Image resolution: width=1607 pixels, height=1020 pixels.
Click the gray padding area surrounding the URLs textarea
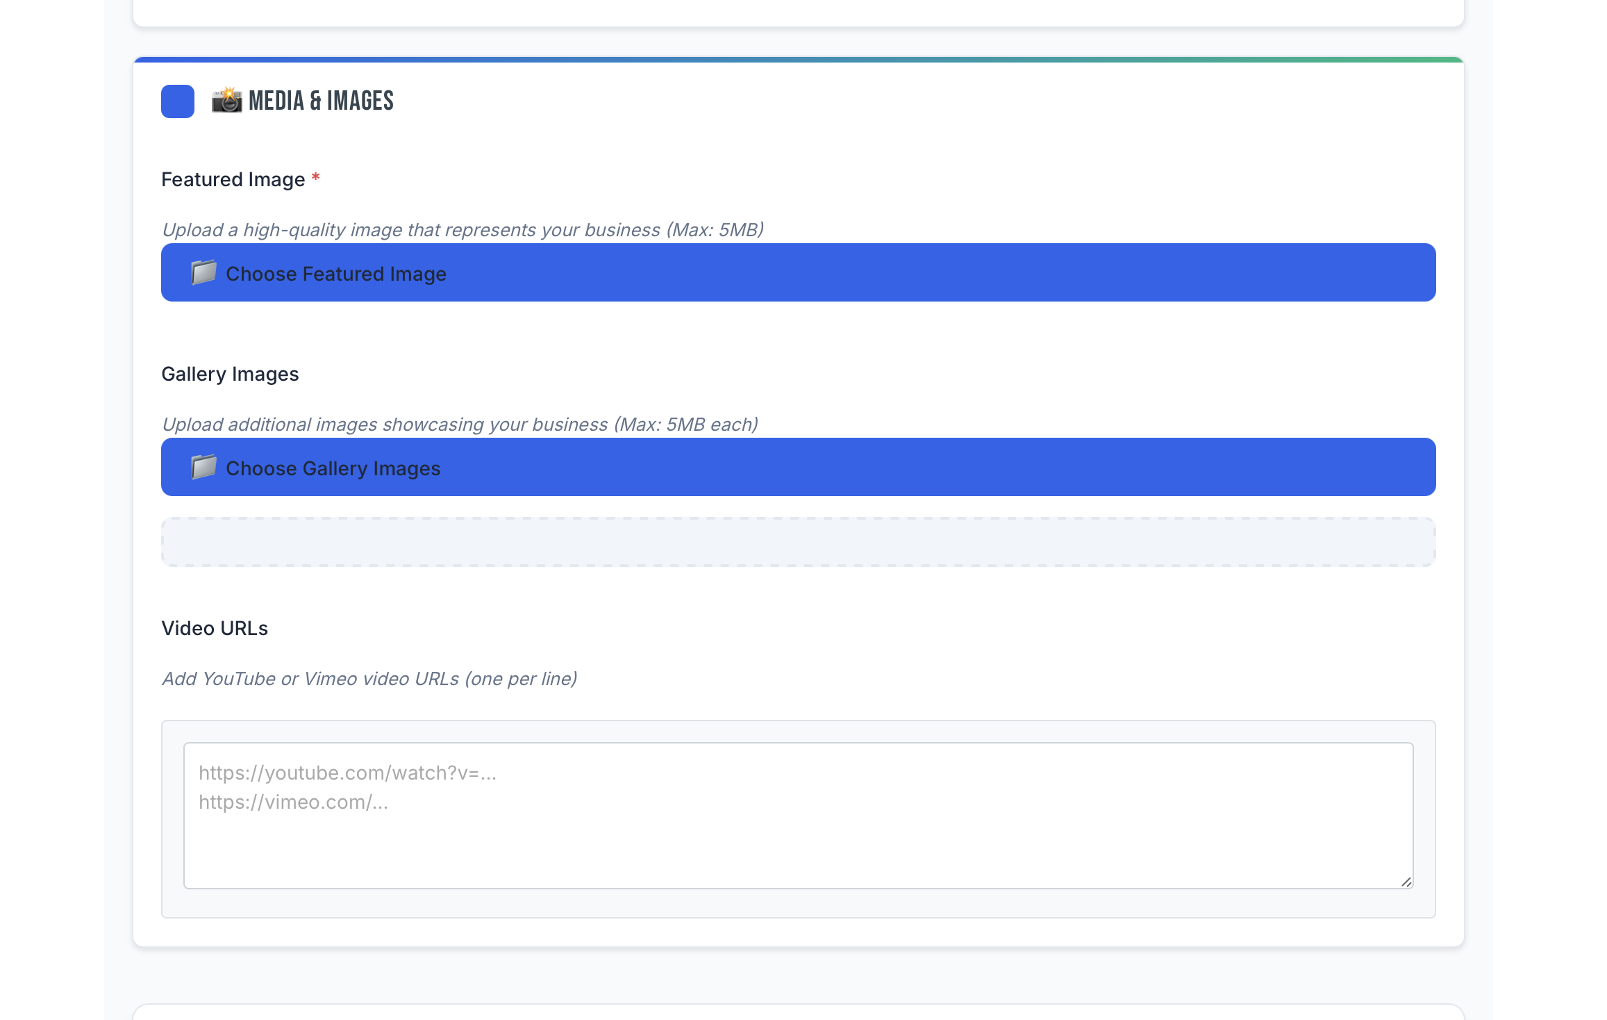click(x=799, y=903)
